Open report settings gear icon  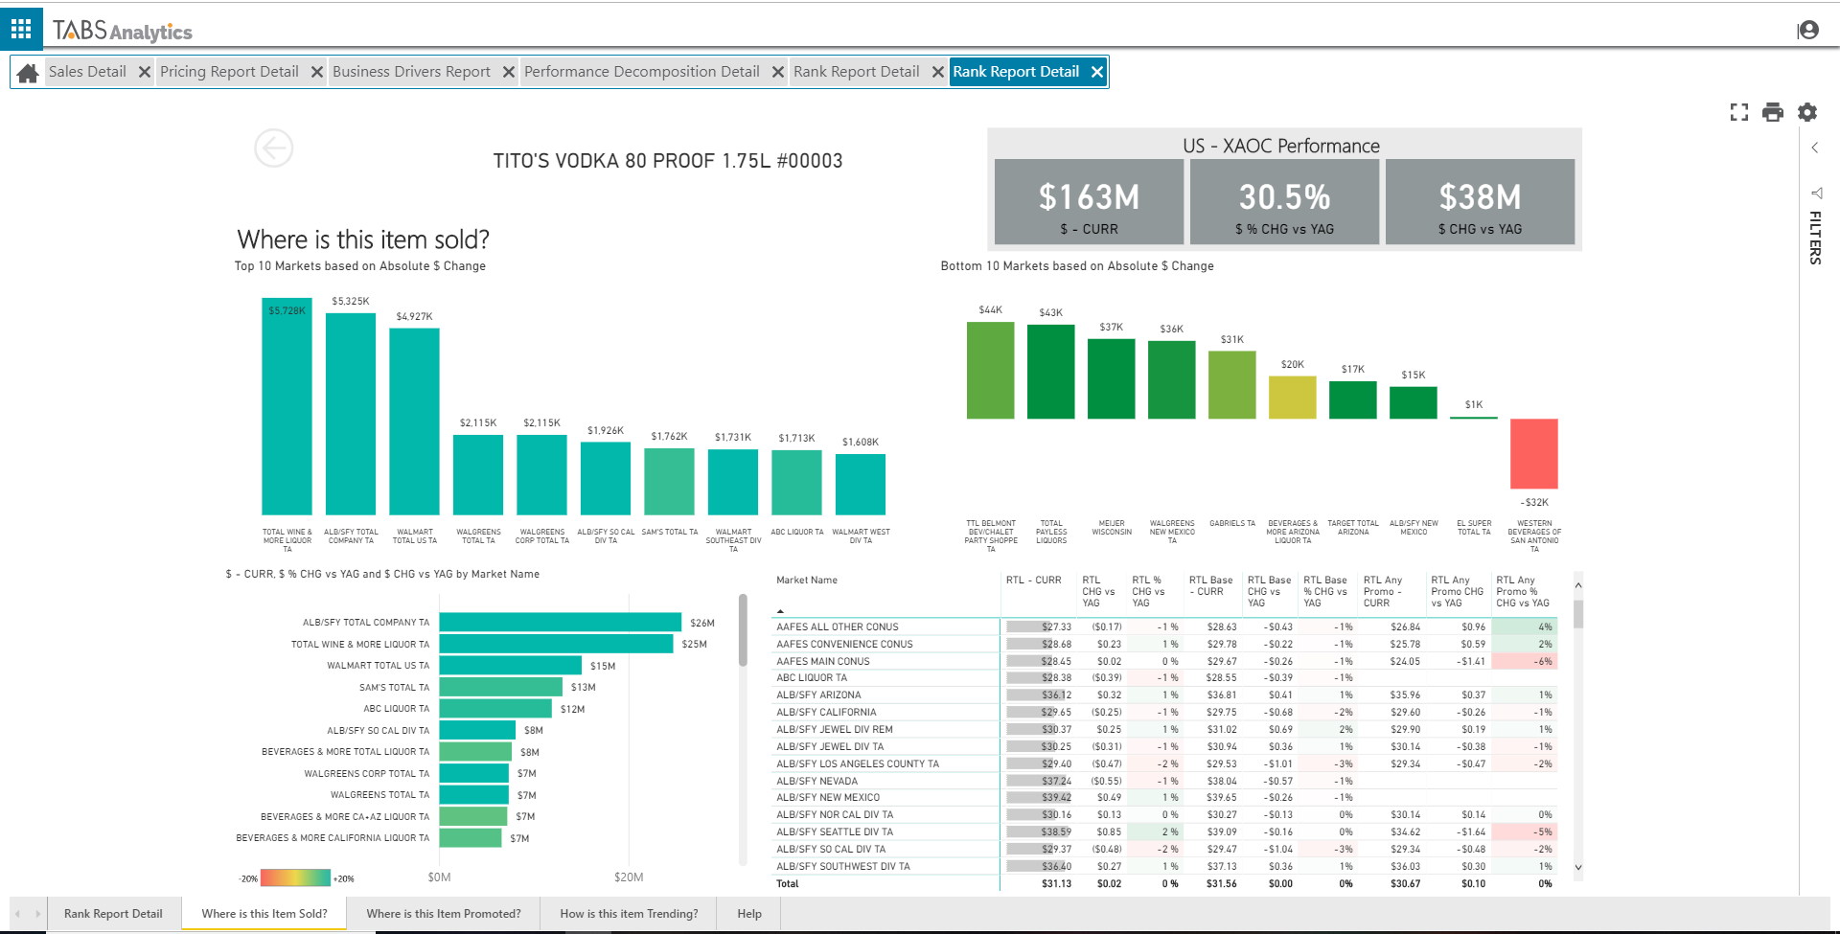[x=1807, y=112]
